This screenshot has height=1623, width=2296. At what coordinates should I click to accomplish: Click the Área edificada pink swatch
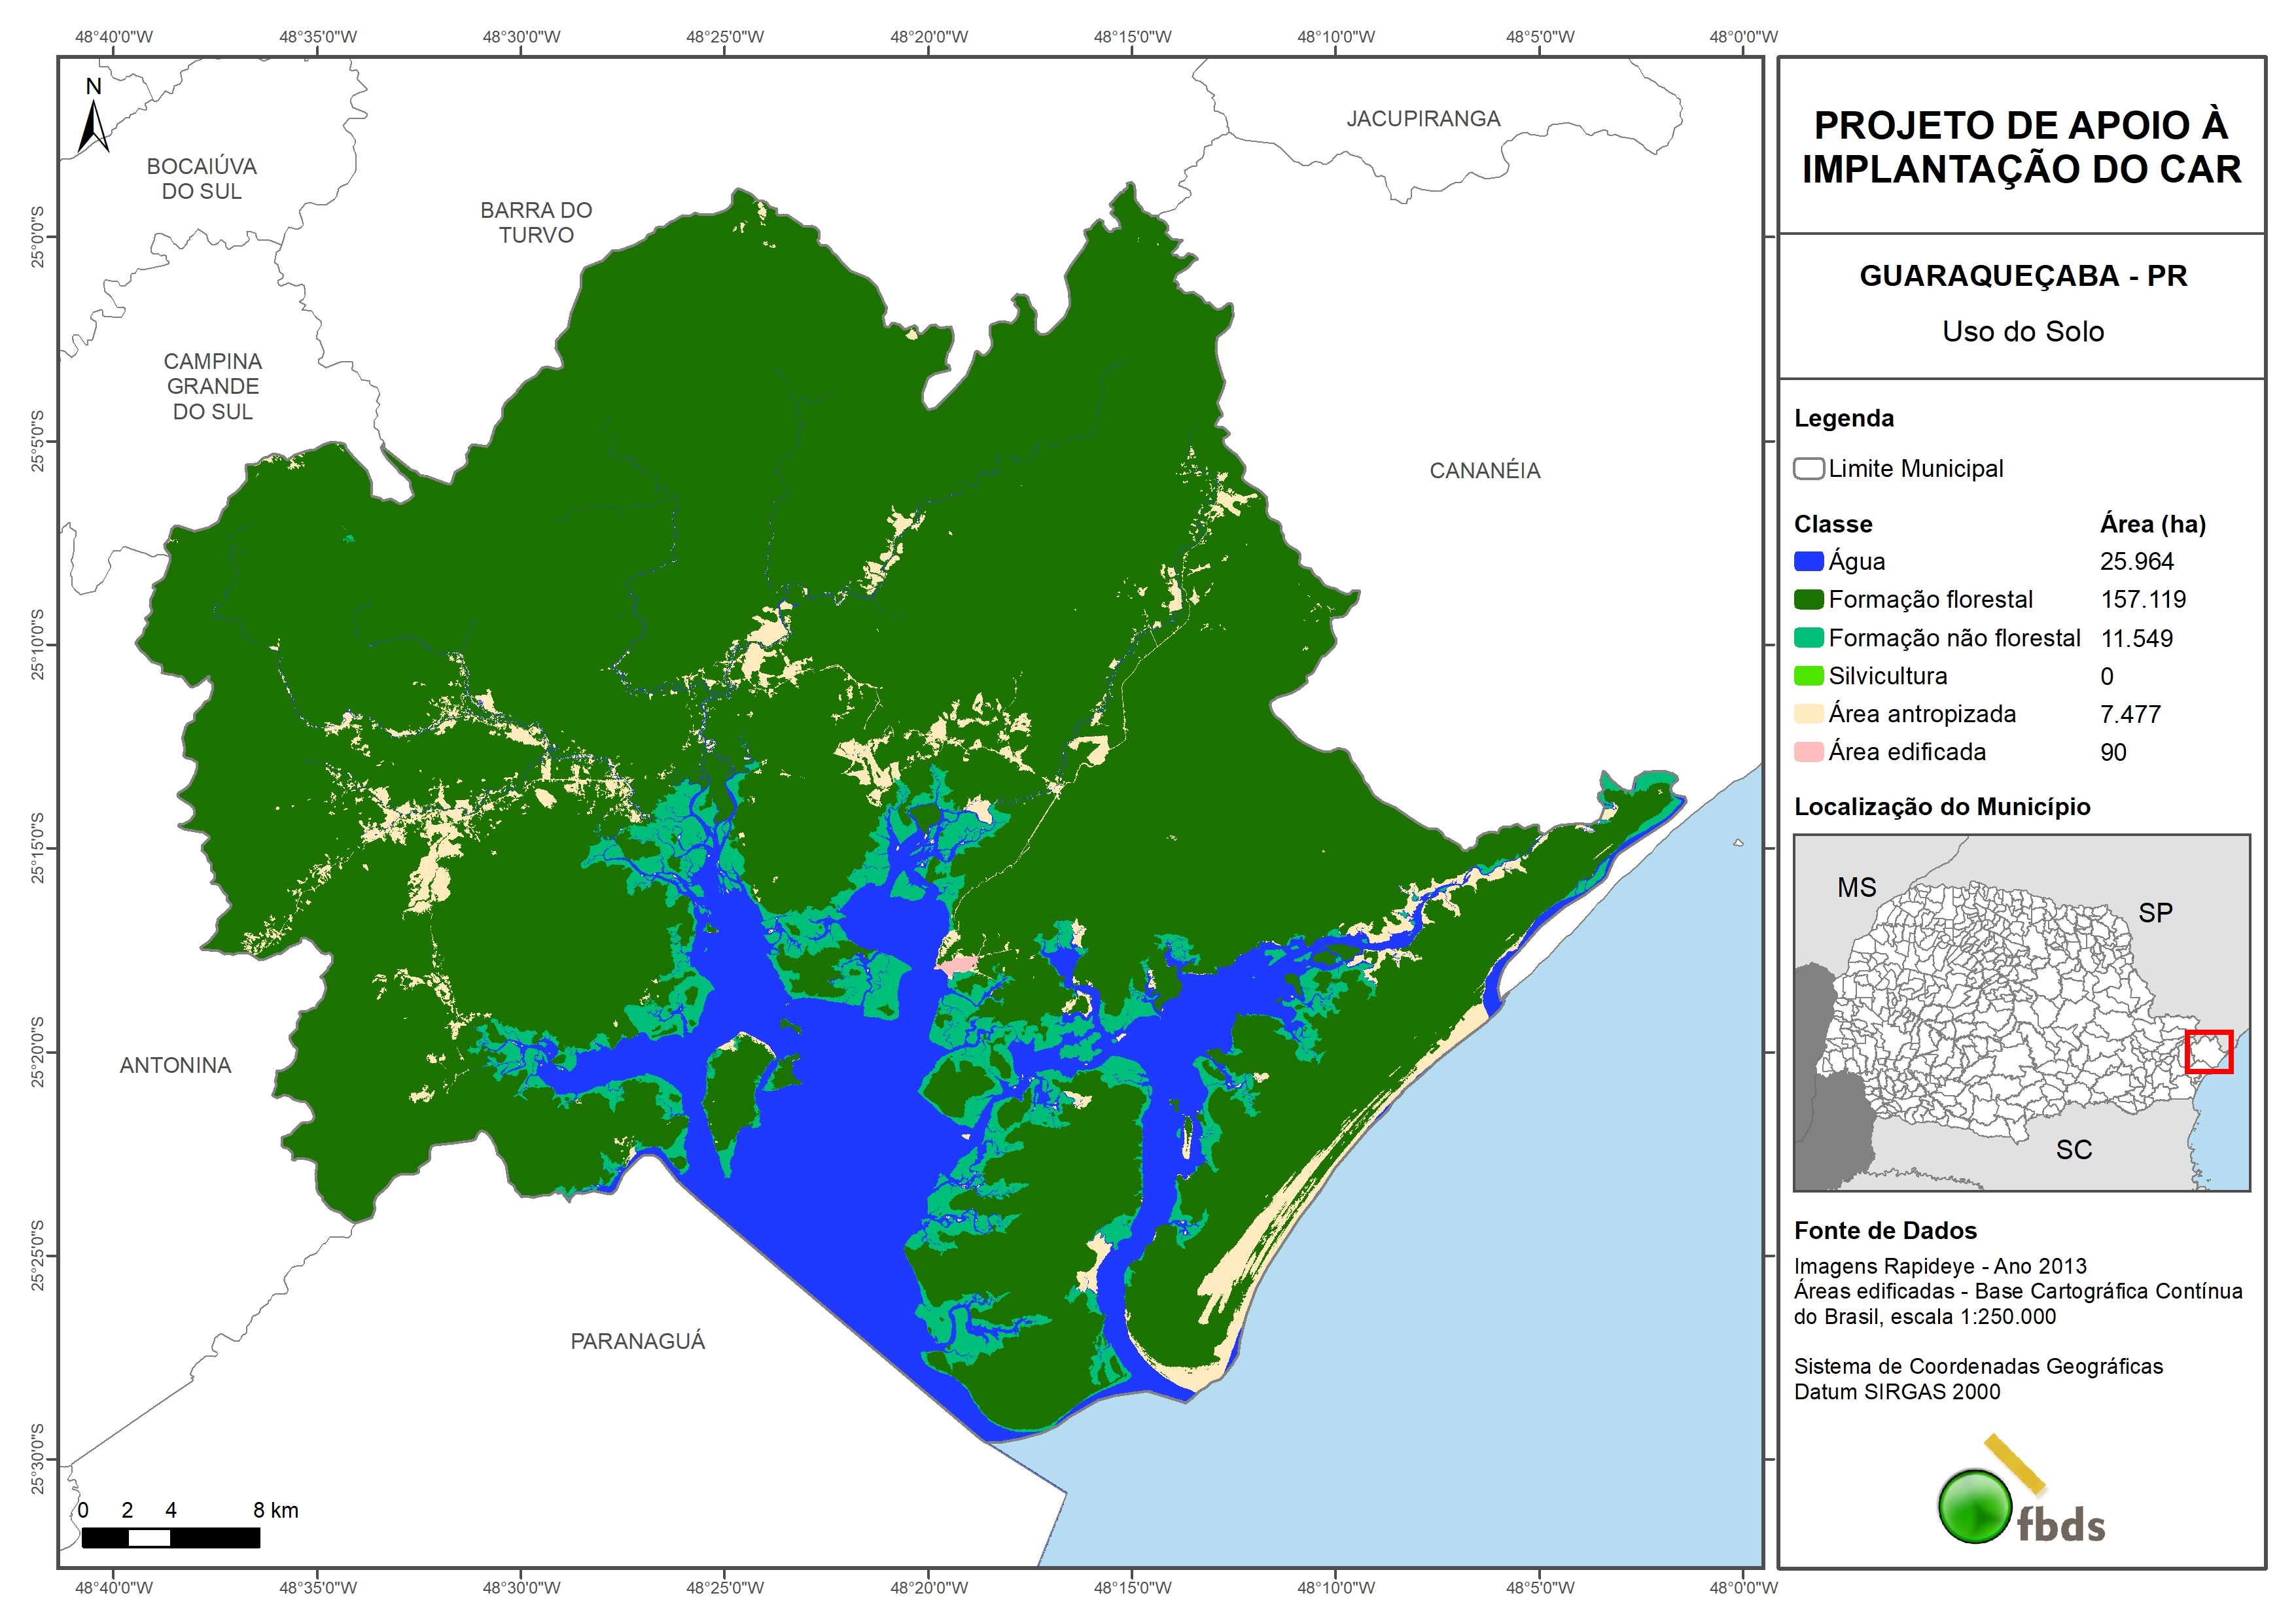pos(1808,752)
